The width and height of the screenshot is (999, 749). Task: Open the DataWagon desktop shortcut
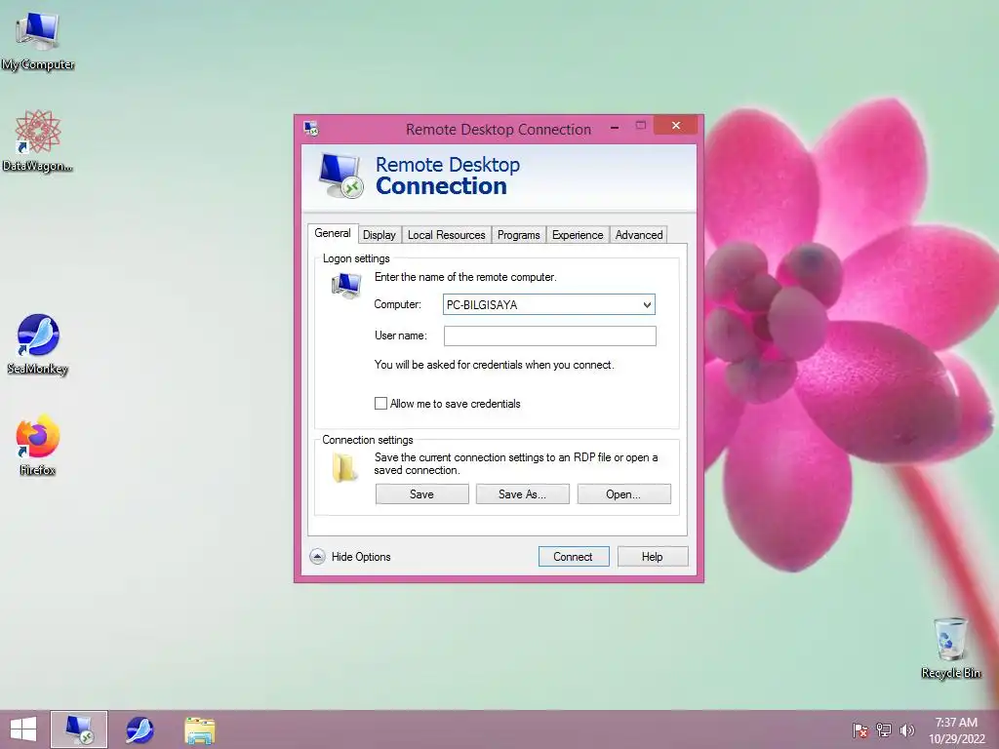tap(38, 141)
